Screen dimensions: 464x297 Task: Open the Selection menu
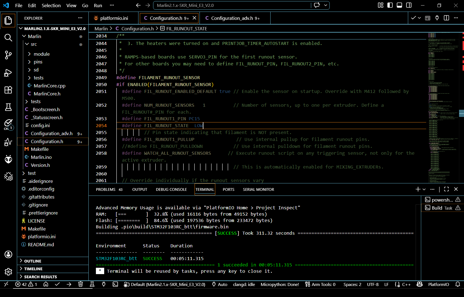[x=51, y=6]
